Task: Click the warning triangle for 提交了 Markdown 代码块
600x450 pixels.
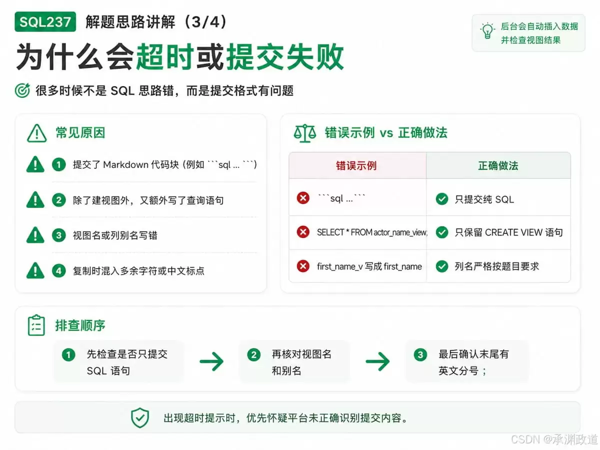Action: pyautogui.click(x=35, y=164)
